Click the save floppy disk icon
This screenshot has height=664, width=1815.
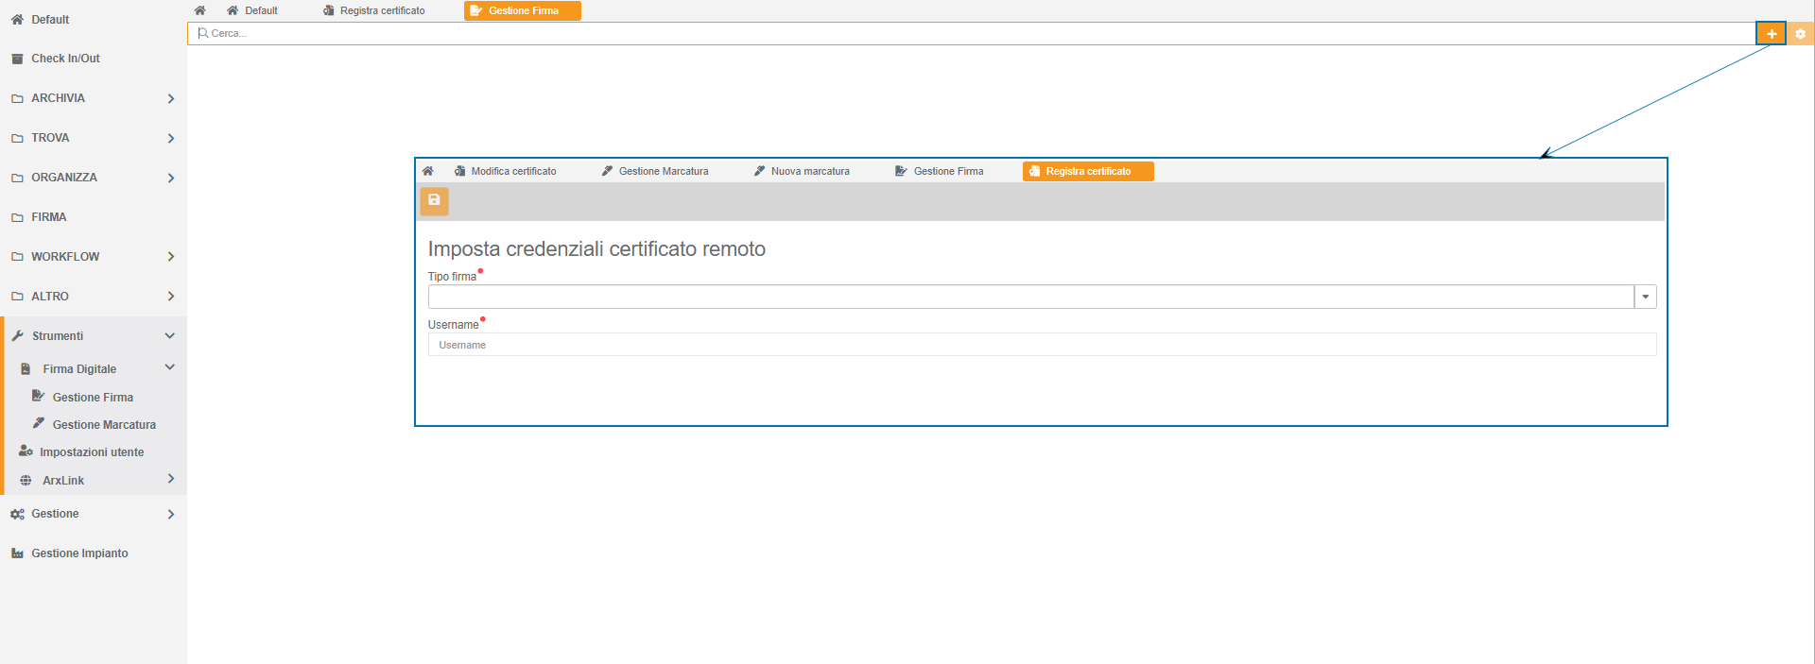click(x=434, y=200)
